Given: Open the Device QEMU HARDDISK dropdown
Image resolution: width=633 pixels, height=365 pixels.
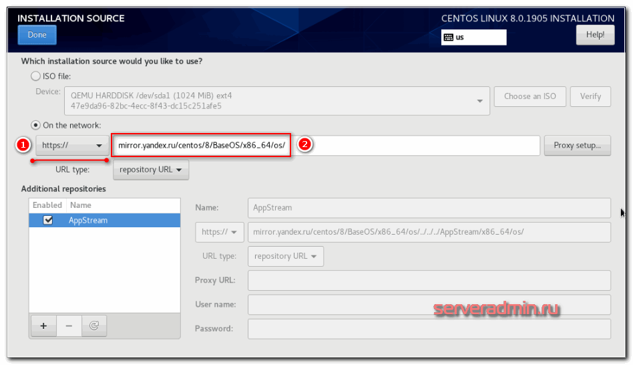Looking at the screenshot, I should (276, 100).
